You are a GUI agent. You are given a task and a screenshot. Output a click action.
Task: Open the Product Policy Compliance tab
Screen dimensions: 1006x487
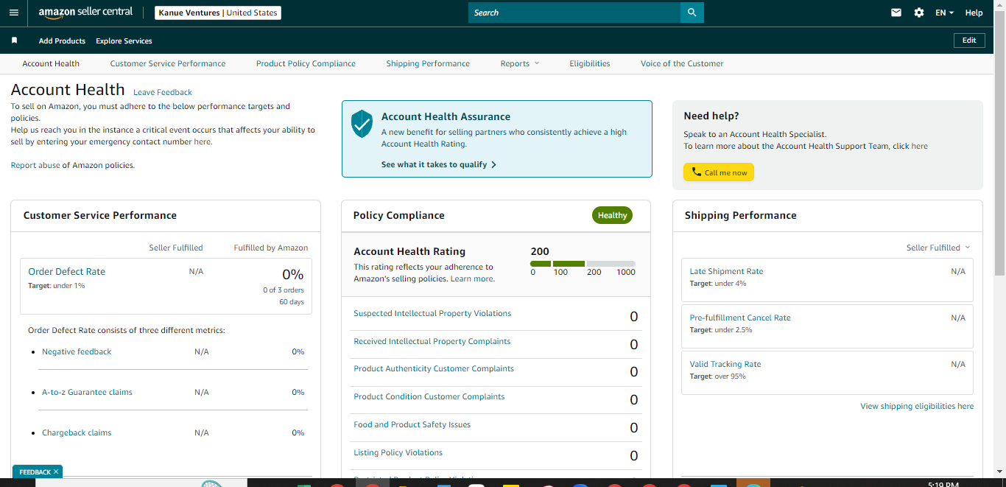(306, 63)
